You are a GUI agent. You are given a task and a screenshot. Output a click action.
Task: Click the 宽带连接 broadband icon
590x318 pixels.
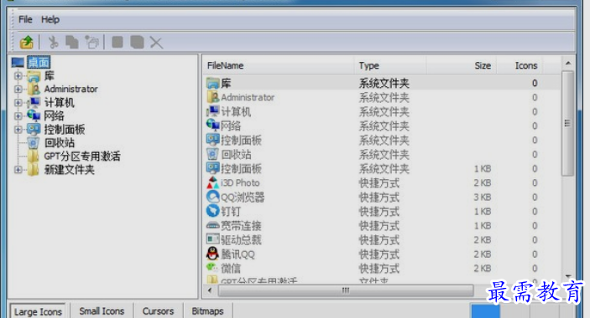coord(212,225)
